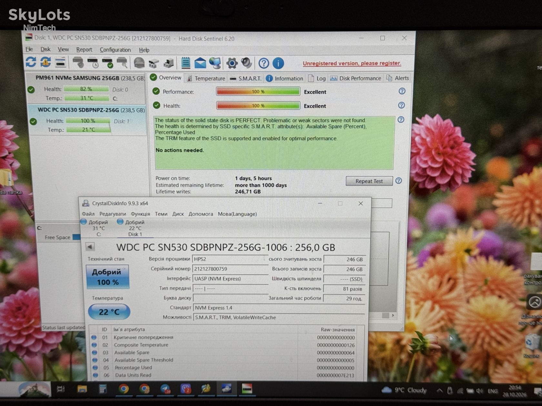Click the globe and monitor network icon
Screen dimensions: 542x406
(215, 63)
